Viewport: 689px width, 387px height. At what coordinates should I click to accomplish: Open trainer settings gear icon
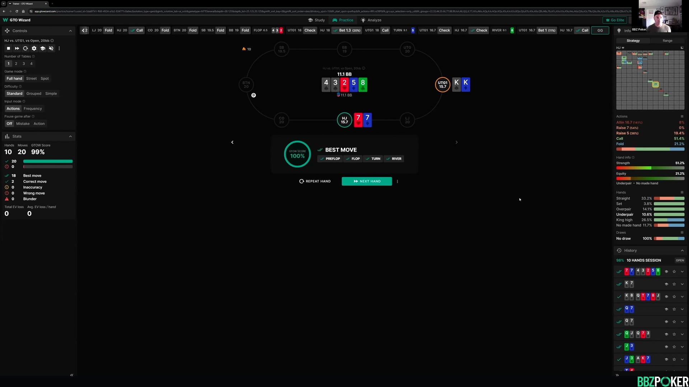click(x=34, y=48)
